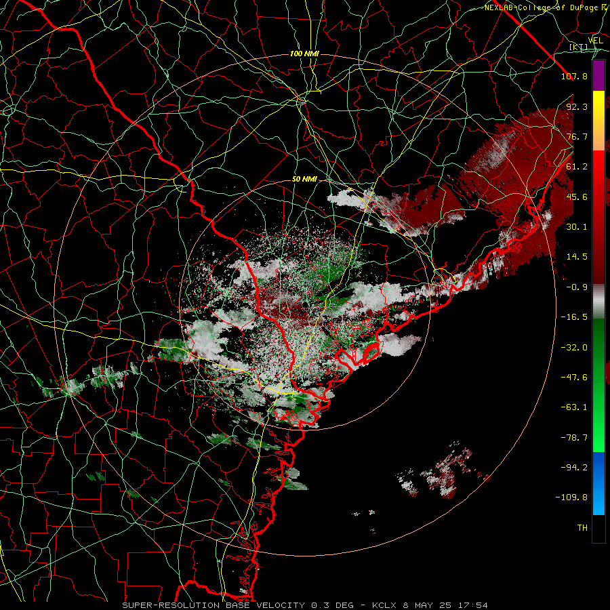Viewport: 610px width, 610px height.
Task: Click the -32.0 velocity scale value
Action: [574, 348]
